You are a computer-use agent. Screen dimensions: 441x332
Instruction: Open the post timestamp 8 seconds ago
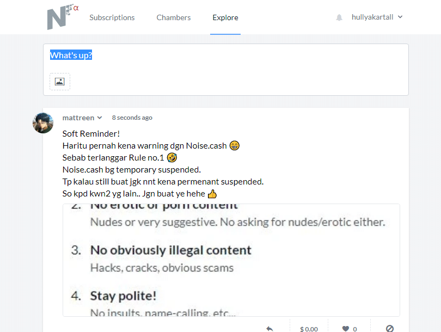(x=132, y=118)
